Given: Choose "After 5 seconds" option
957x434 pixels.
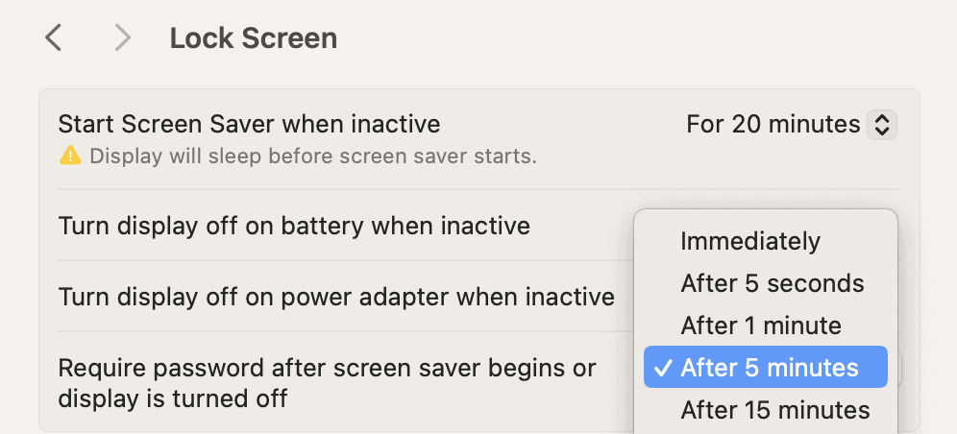Looking at the screenshot, I should click(773, 283).
